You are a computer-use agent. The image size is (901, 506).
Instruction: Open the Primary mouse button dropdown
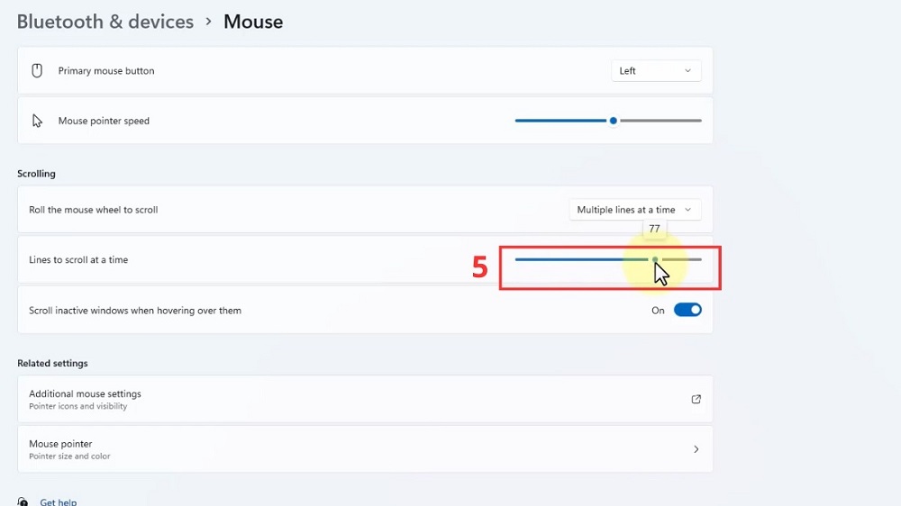[655, 70]
